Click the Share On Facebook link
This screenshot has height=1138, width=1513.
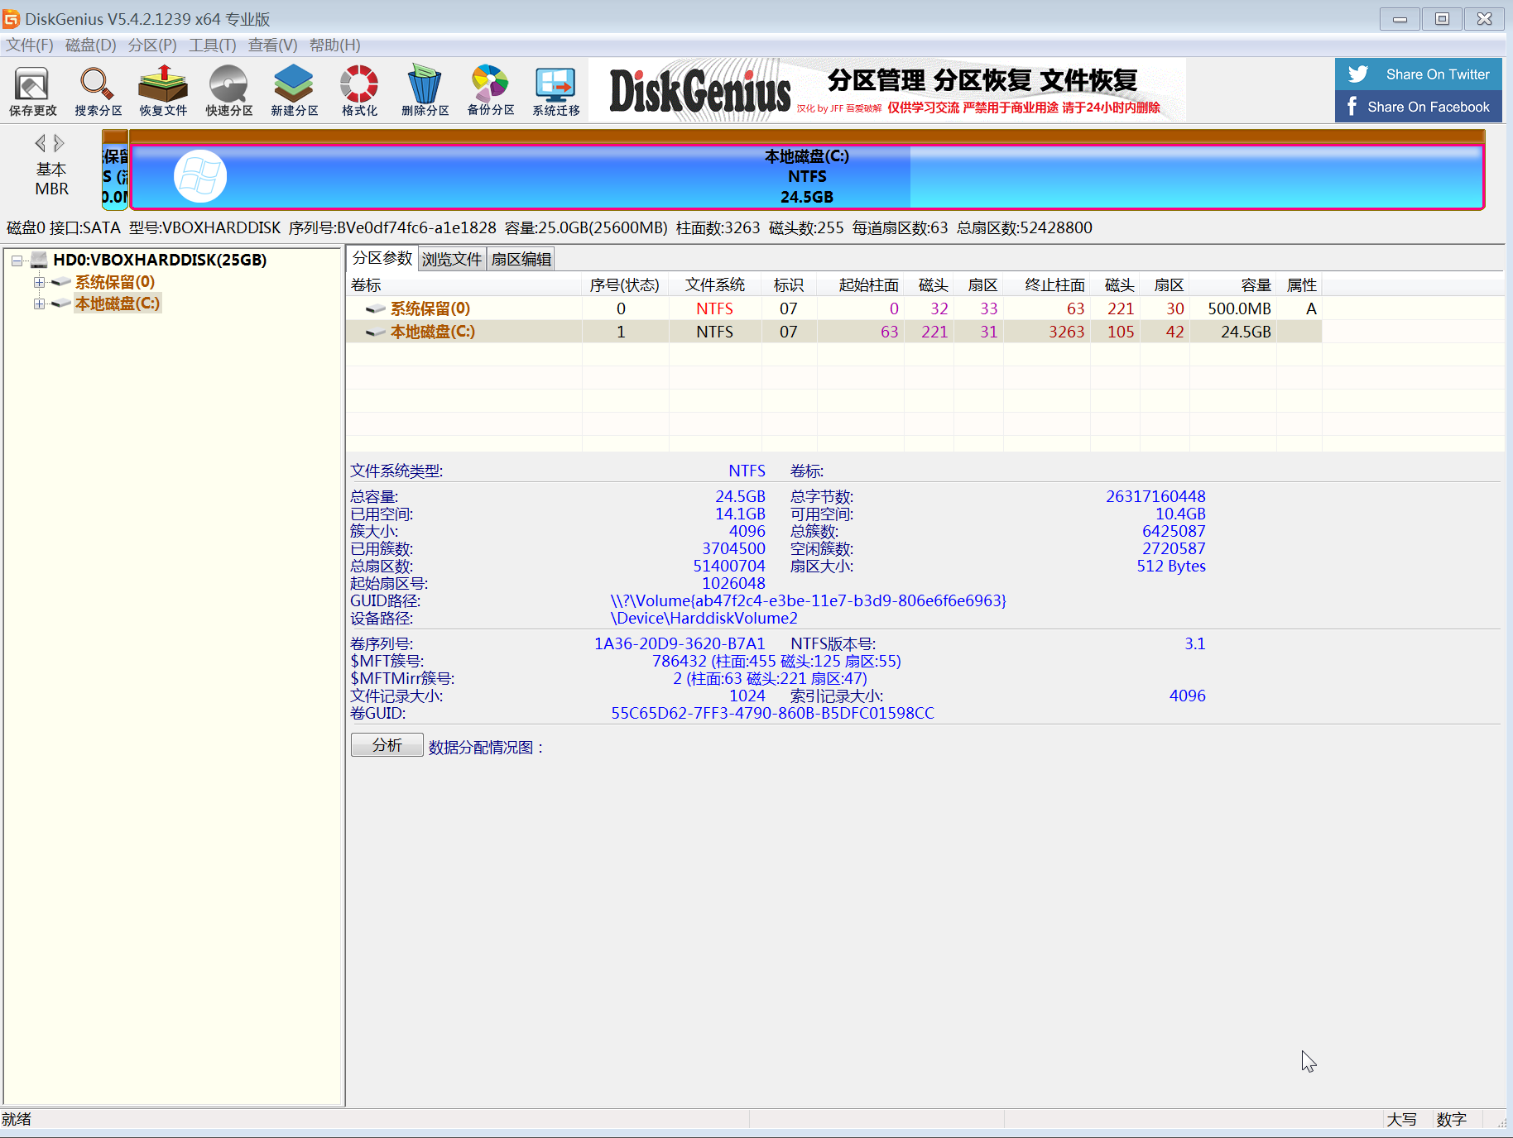pos(1418,107)
